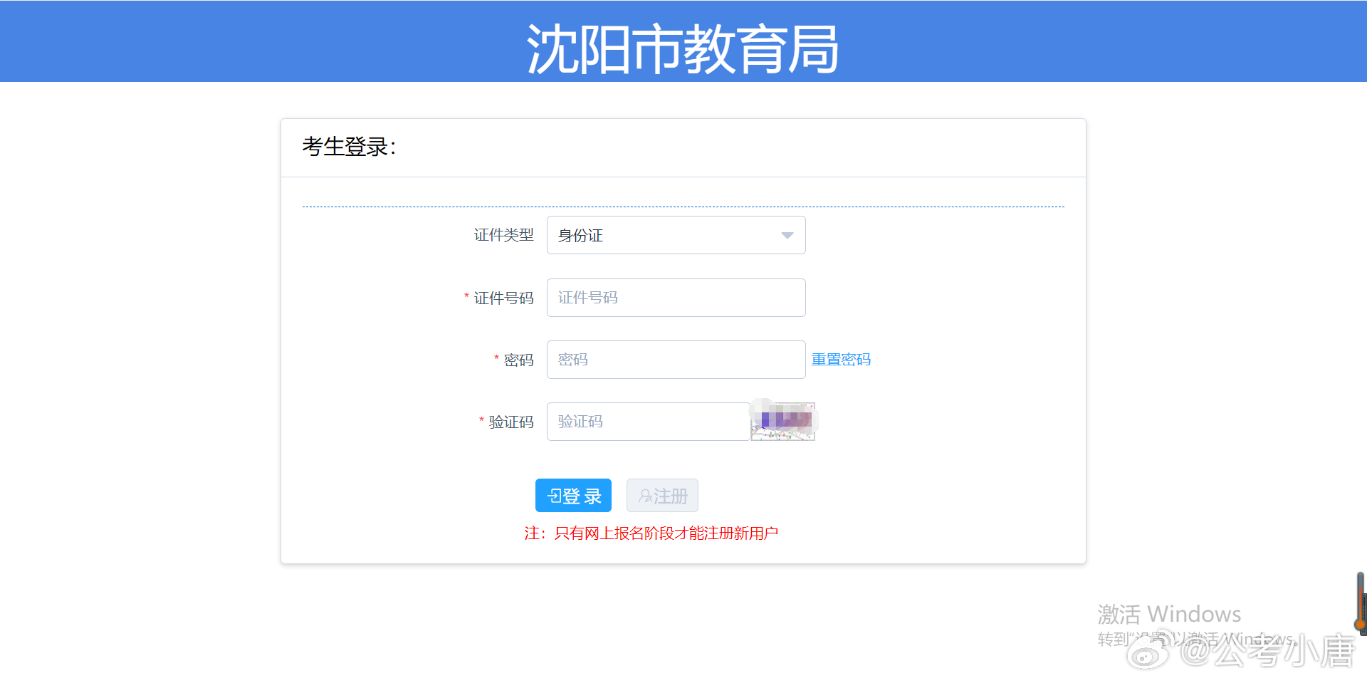
Task: Click the 沈阳市教育局 header title
Action: (x=683, y=49)
